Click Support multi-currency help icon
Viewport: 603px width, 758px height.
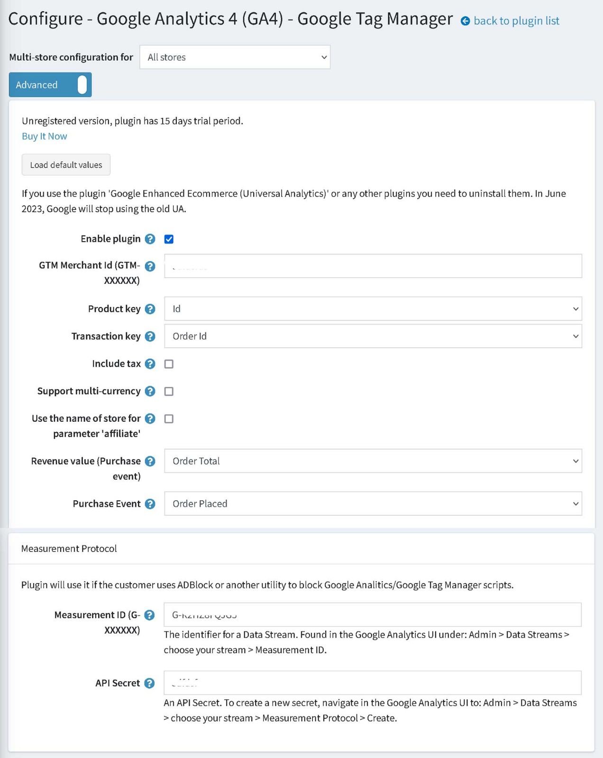point(150,391)
